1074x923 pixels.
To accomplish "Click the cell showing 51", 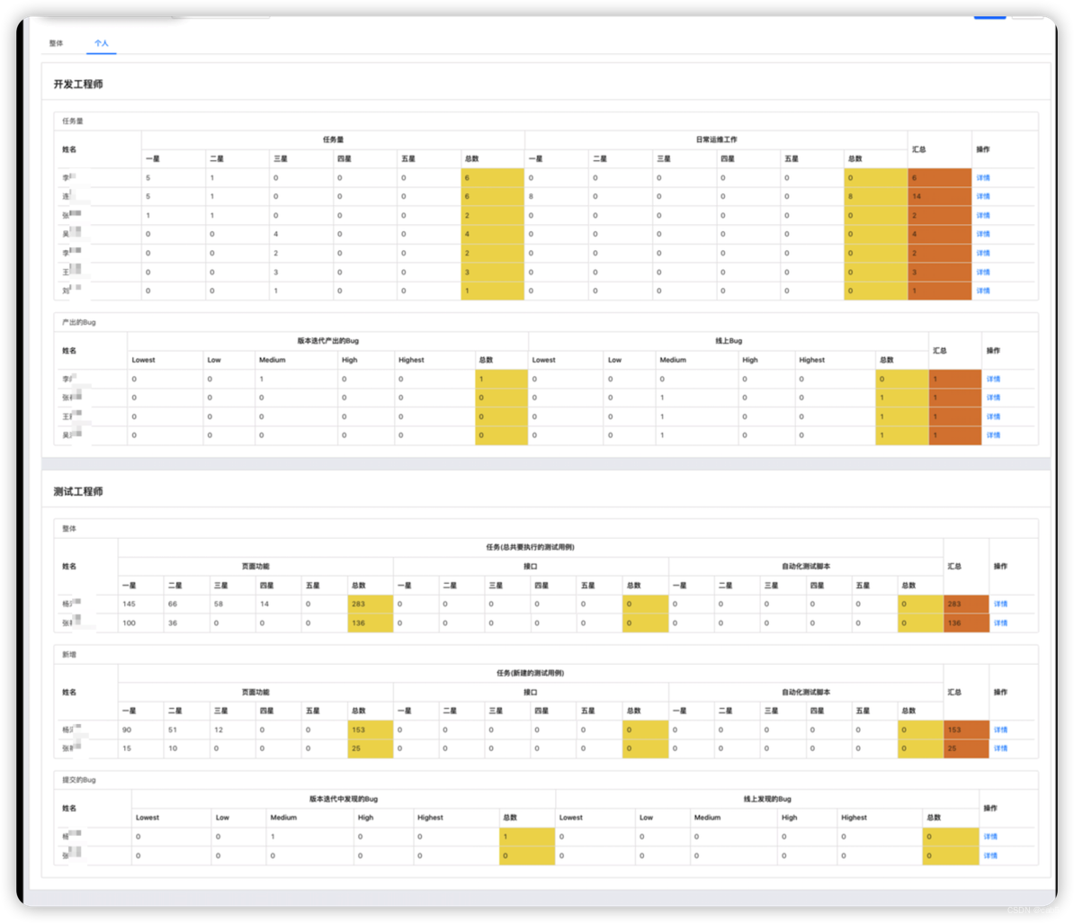I will pos(186,730).
